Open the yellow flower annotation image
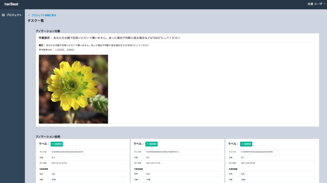The height and width of the screenshot is (183, 327). click(73, 89)
